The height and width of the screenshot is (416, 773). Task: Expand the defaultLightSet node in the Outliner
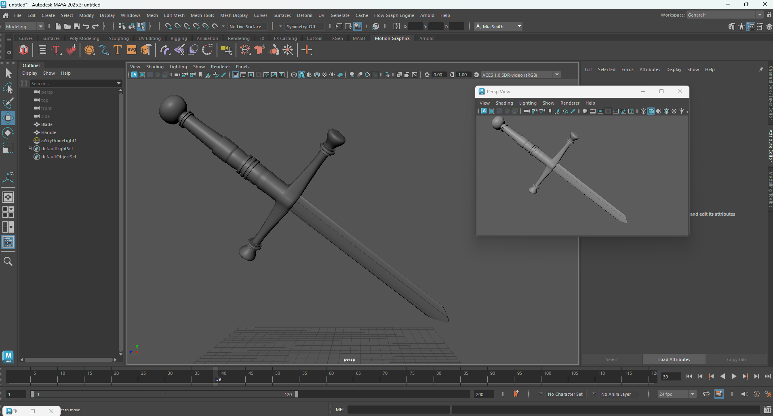[29, 149]
